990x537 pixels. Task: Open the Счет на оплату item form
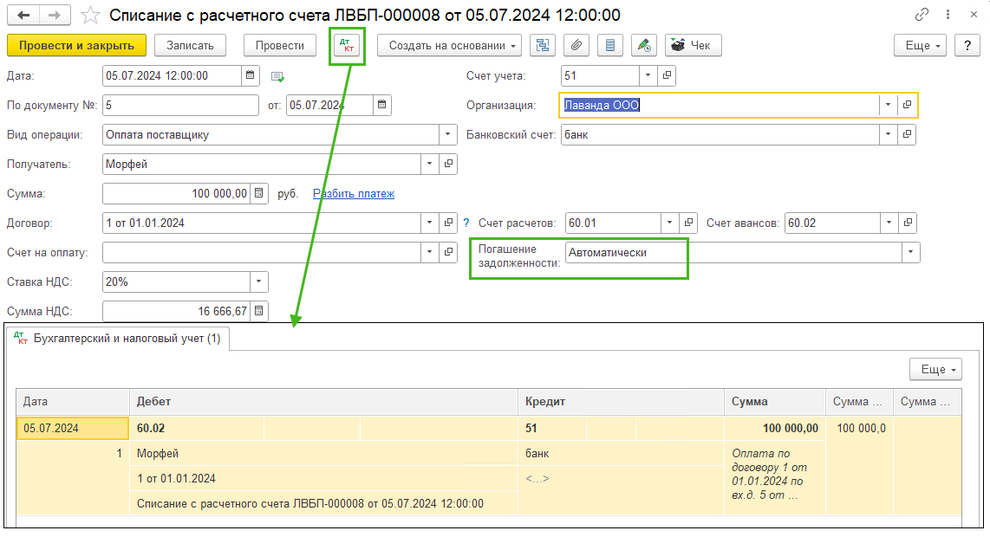pos(448,252)
